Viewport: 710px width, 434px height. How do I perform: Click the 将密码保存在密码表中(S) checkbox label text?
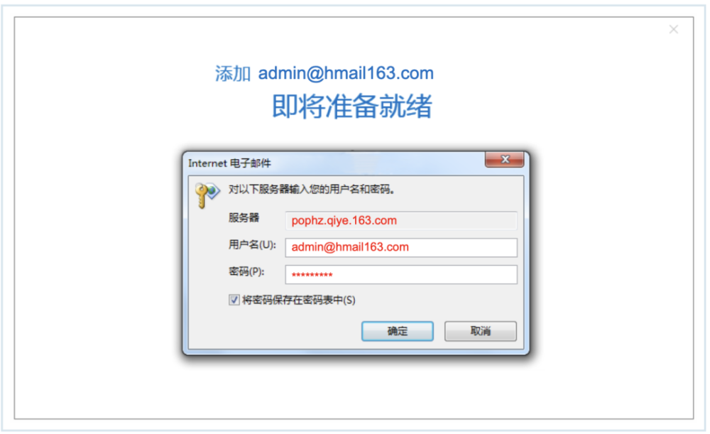click(299, 300)
